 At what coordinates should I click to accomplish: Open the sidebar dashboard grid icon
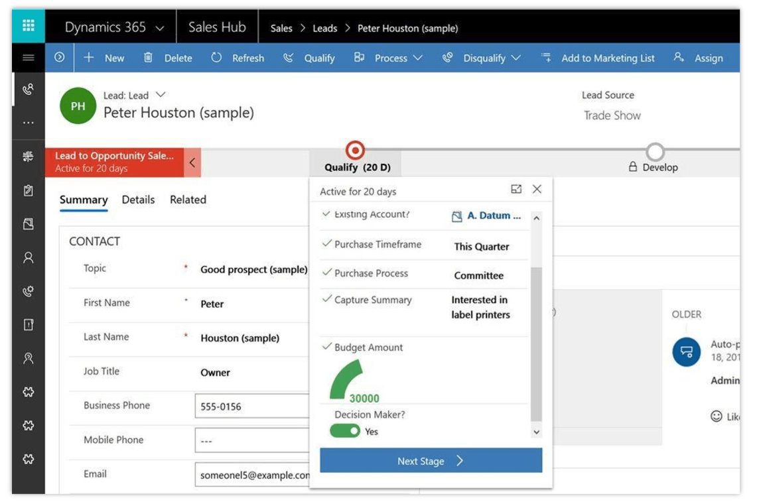tap(29, 157)
